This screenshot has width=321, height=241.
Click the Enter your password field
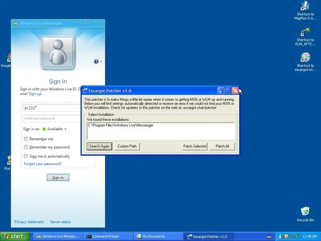[x=52, y=118]
